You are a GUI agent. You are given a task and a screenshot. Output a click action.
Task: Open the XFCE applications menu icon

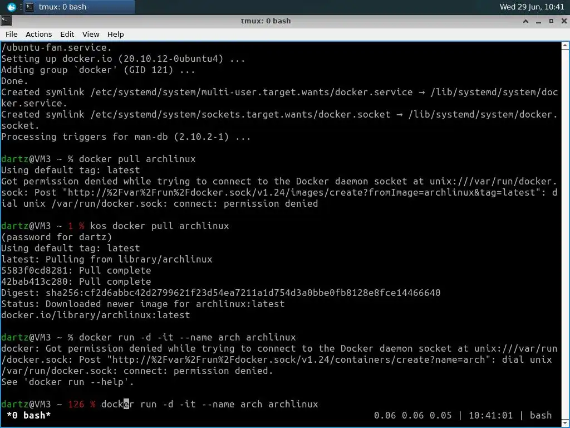coord(11,7)
